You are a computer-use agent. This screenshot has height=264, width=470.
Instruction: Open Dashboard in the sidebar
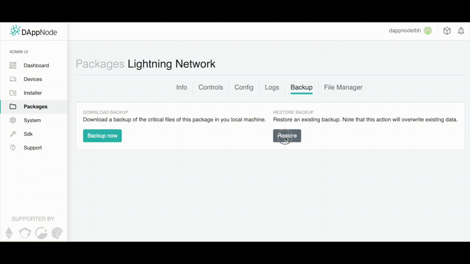[36, 66]
